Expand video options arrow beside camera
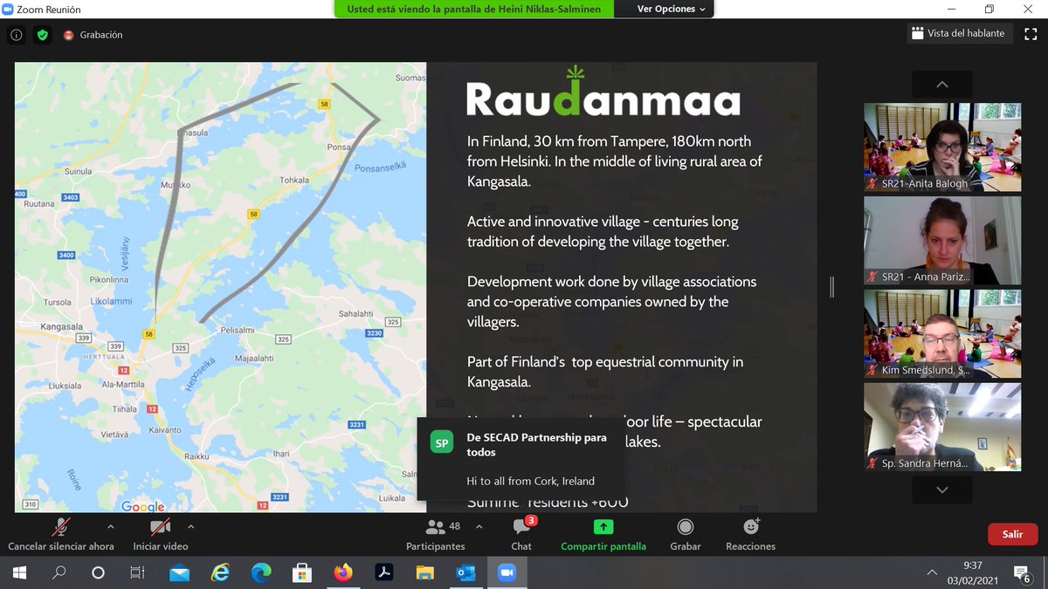The image size is (1048, 589). 190,527
